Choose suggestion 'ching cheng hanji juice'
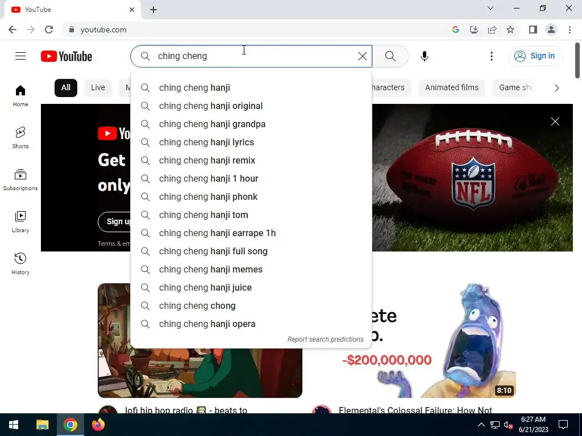The width and height of the screenshot is (582, 436). click(x=251, y=288)
